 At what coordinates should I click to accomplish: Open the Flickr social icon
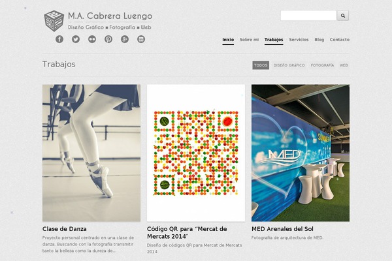point(92,39)
